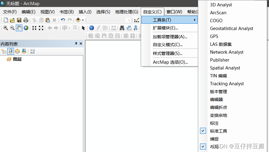This screenshot has height=152, width=269.
Task: Save the map with floppy icon
Action: [19, 20]
